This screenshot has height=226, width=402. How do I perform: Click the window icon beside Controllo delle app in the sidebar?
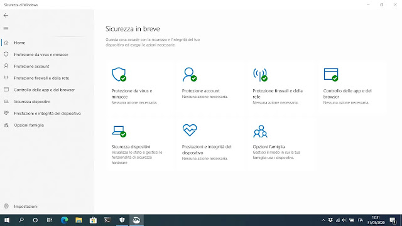point(6,89)
